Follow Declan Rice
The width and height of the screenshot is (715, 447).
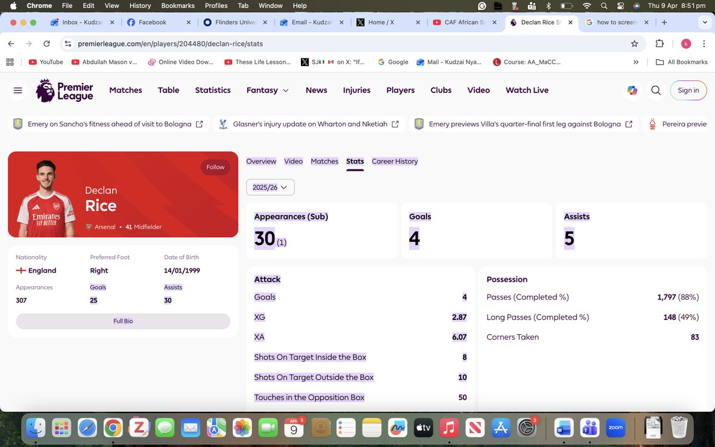pos(216,167)
